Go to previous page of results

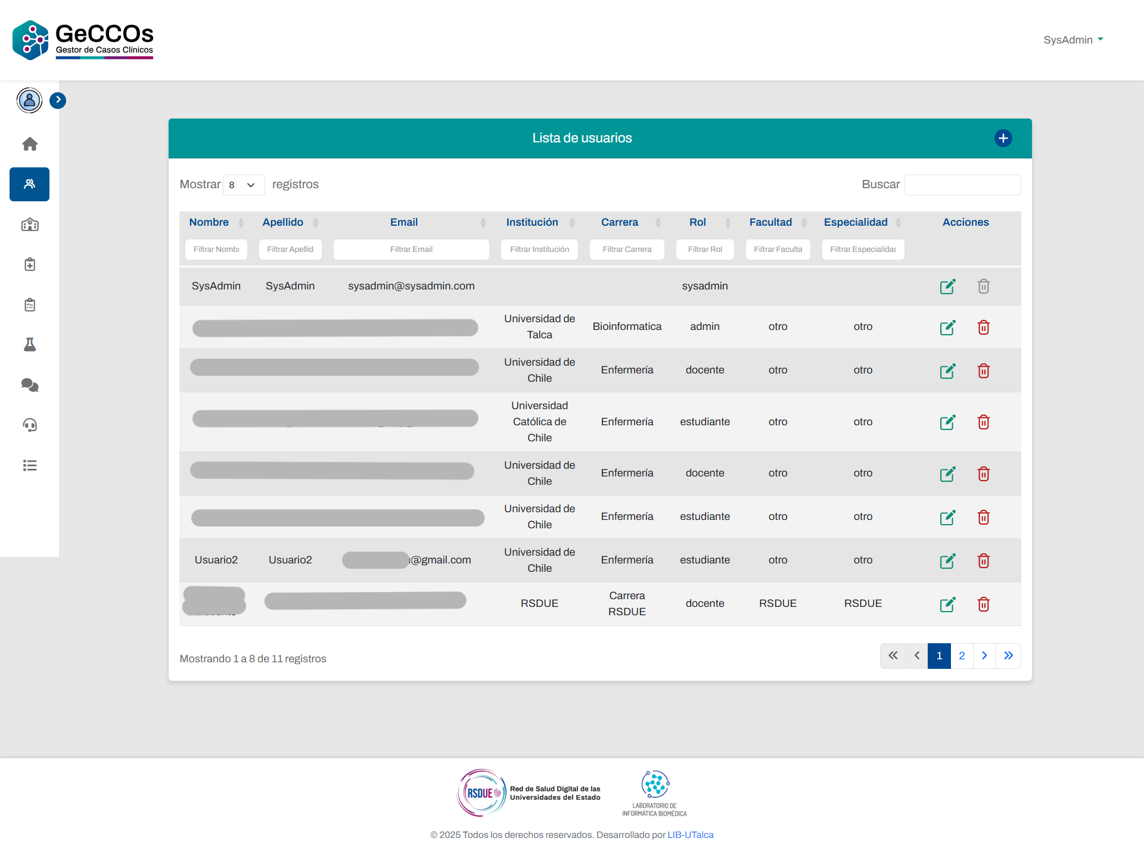tap(917, 656)
